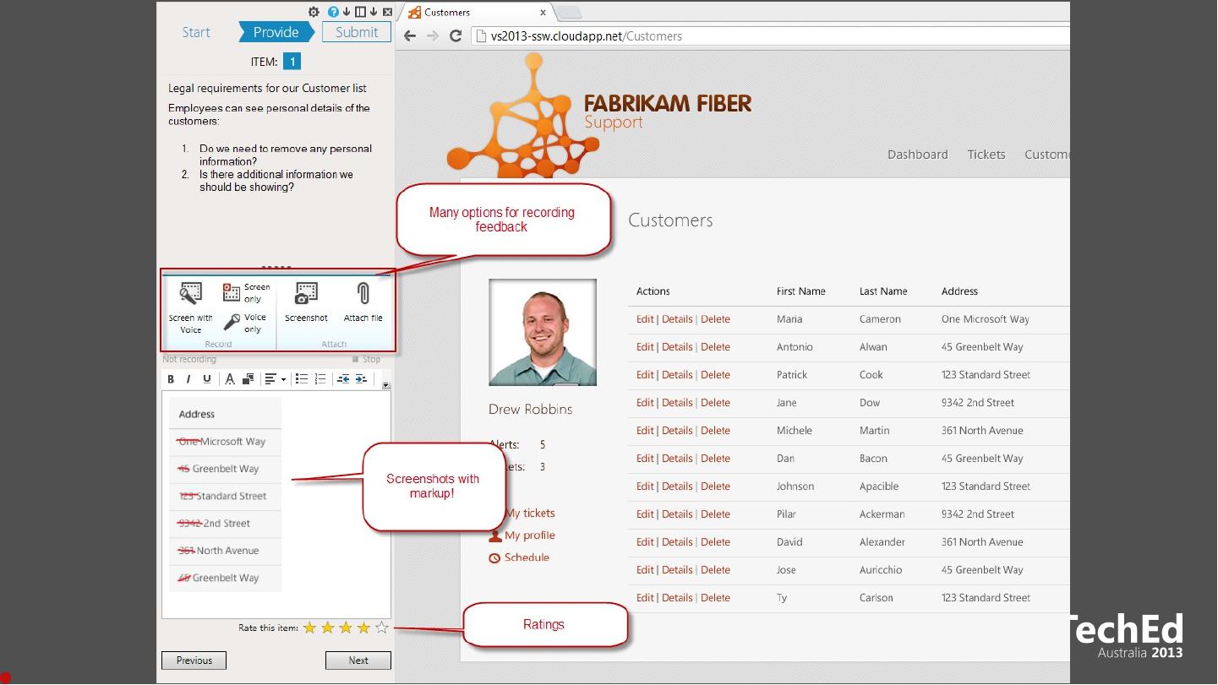This screenshot has width=1218, height=685.
Task: Edit the Jose Auricchio record
Action: [x=645, y=570]
